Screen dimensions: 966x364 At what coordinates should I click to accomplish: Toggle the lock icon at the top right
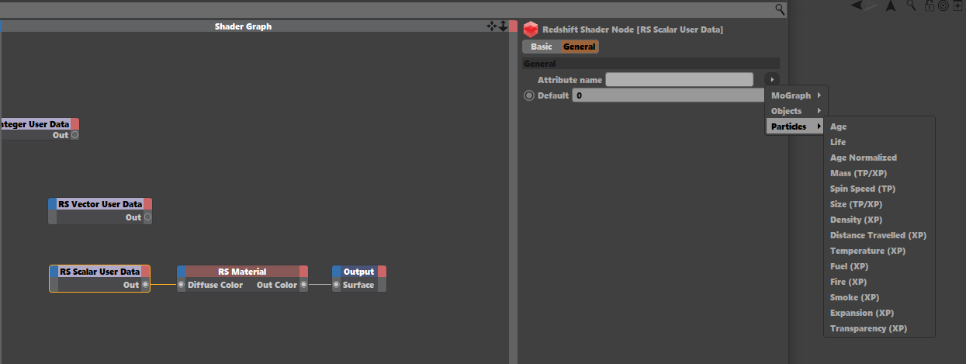pyautogui.click(x=930, y=5)
